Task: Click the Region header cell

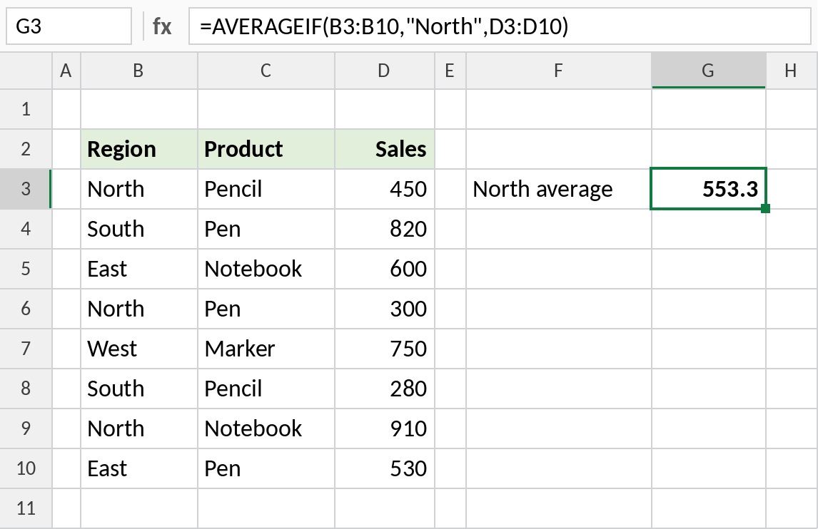Action: pos(139,149)
